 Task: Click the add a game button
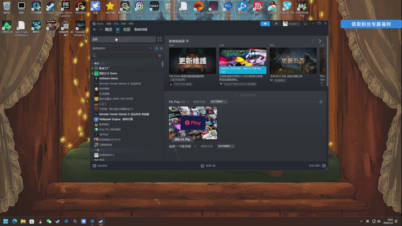[x=100, y=166]
